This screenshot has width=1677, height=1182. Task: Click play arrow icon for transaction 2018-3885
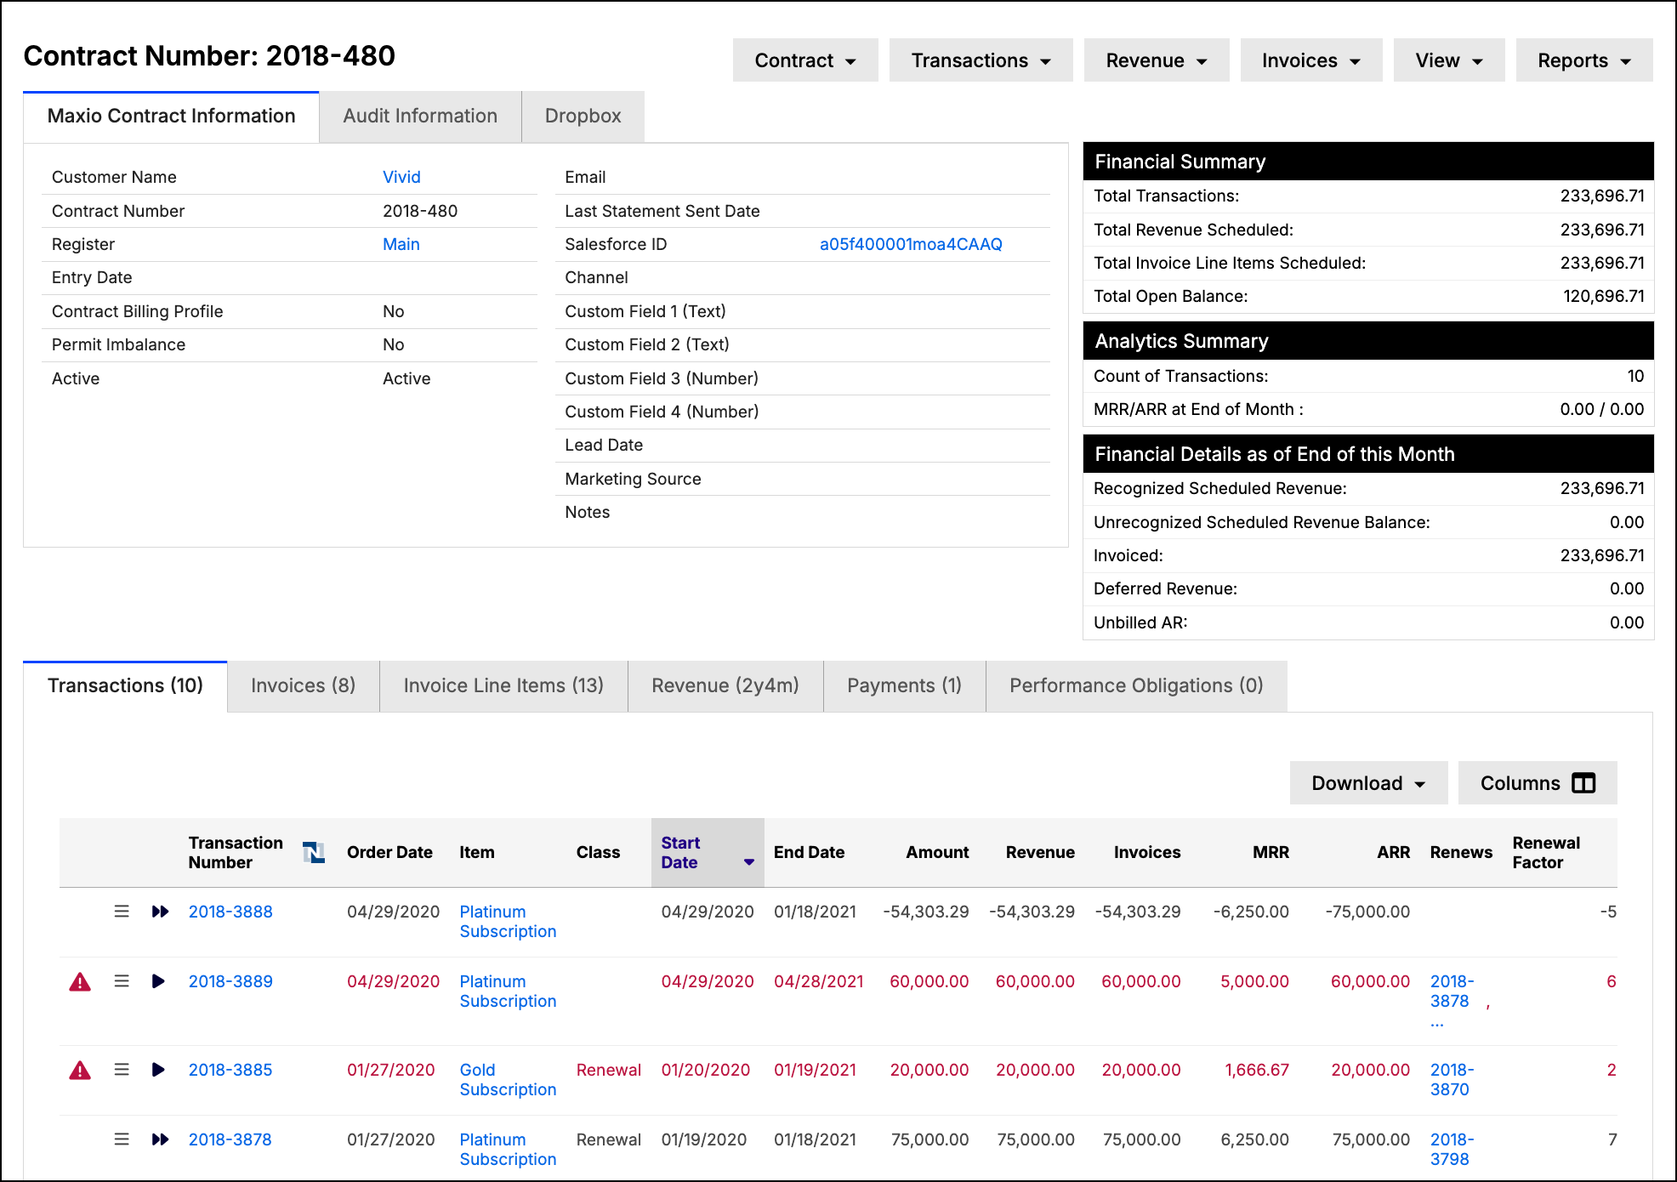(x=158, y=1070)
